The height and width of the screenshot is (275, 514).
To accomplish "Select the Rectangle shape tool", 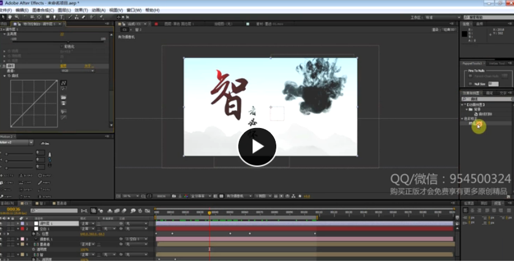I will pos(48,17).
